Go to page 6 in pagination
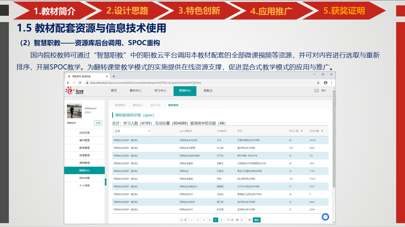The width and height of the screenshot is (405, 227). (222, 220)
